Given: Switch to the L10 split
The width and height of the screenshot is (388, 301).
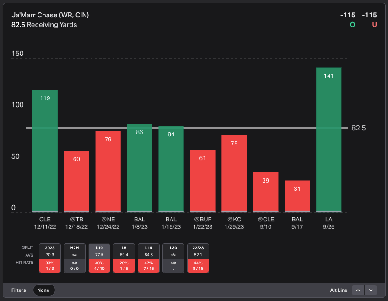Looking at the screenshot, I should coord(99,258).
